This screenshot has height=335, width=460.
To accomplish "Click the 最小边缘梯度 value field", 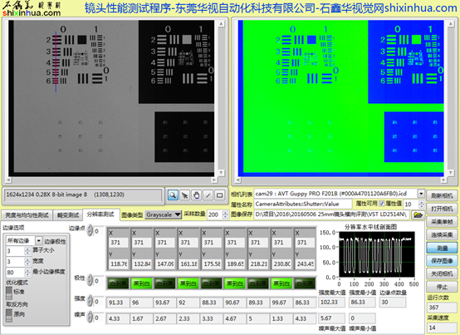I will click(16, 272).
